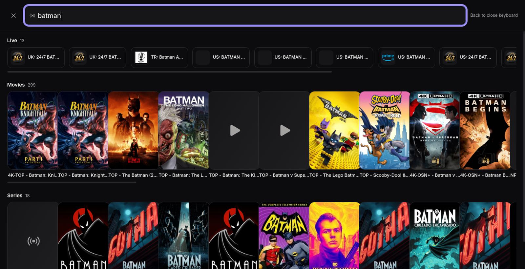525x269 pixels.
Task: Open The Lego Batman Movie poster
Action: coord(334,130)
